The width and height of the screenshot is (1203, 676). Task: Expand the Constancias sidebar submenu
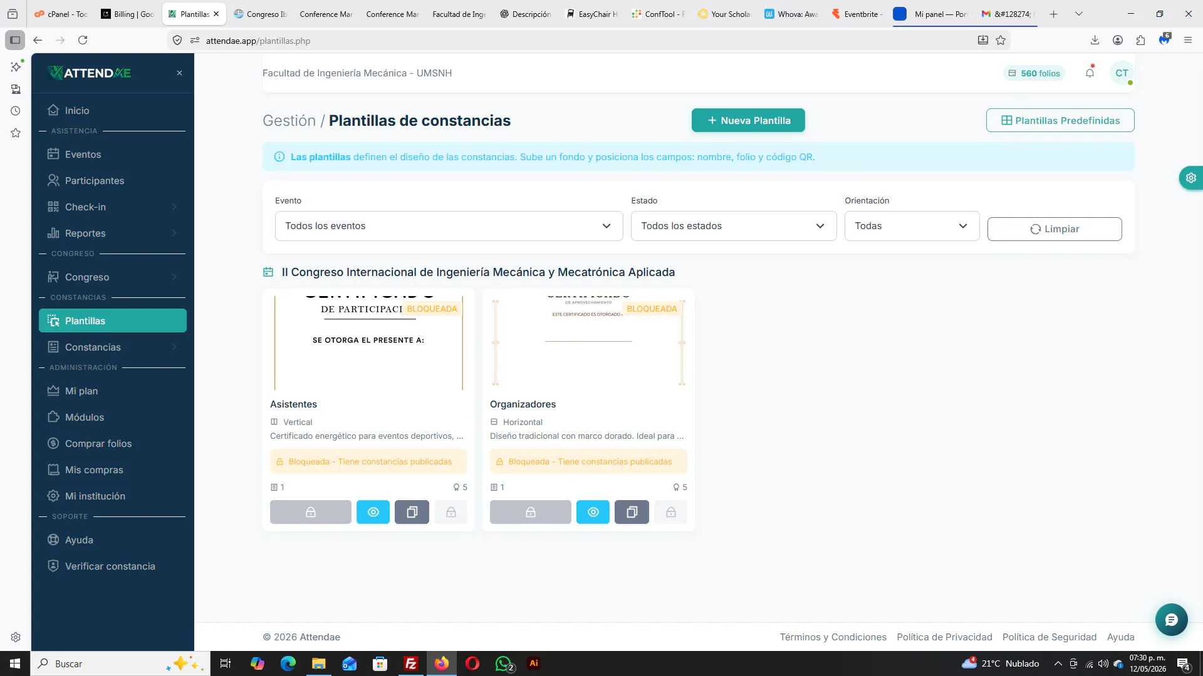tap(113, 347)
